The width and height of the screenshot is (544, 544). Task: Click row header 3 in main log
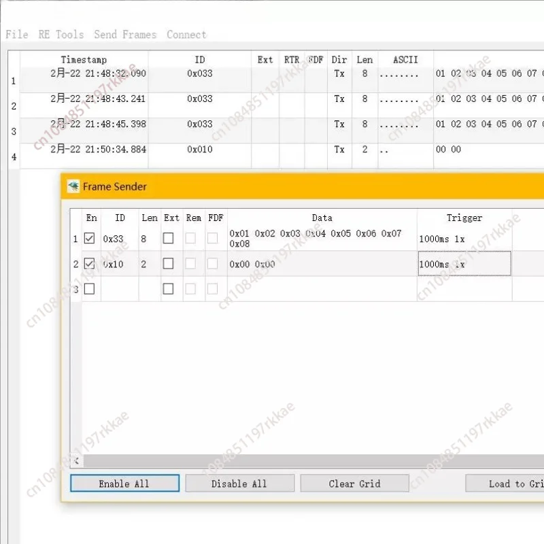click(14, 131)
